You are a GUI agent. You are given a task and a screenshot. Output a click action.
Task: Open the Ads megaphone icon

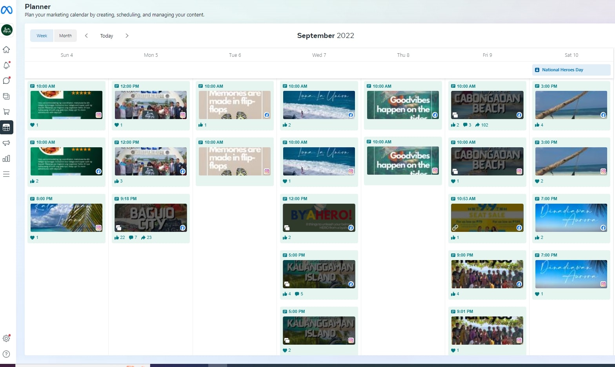click(6, 143)
